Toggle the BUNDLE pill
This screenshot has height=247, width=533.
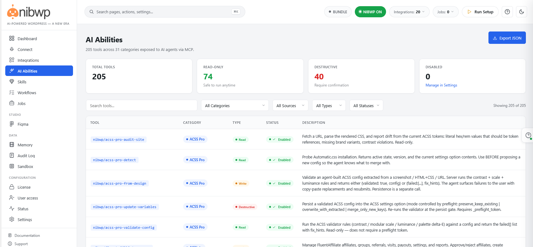pos(338,12)
